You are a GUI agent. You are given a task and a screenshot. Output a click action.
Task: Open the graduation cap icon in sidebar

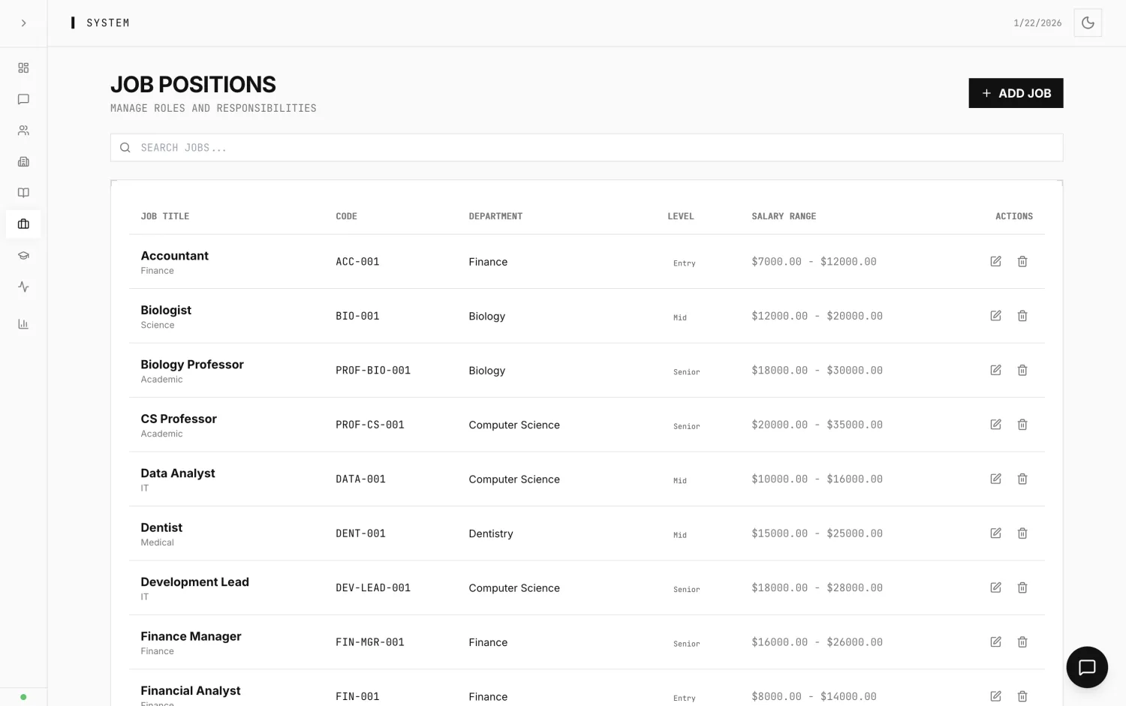(x=23, y=255)
